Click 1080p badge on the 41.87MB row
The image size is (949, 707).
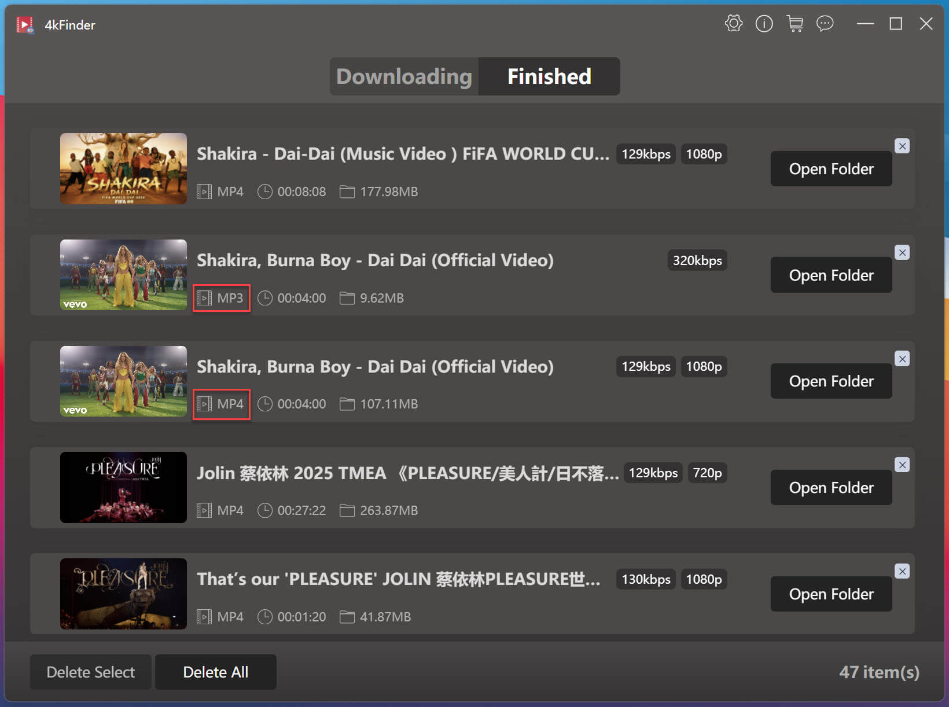pos(704,579)
